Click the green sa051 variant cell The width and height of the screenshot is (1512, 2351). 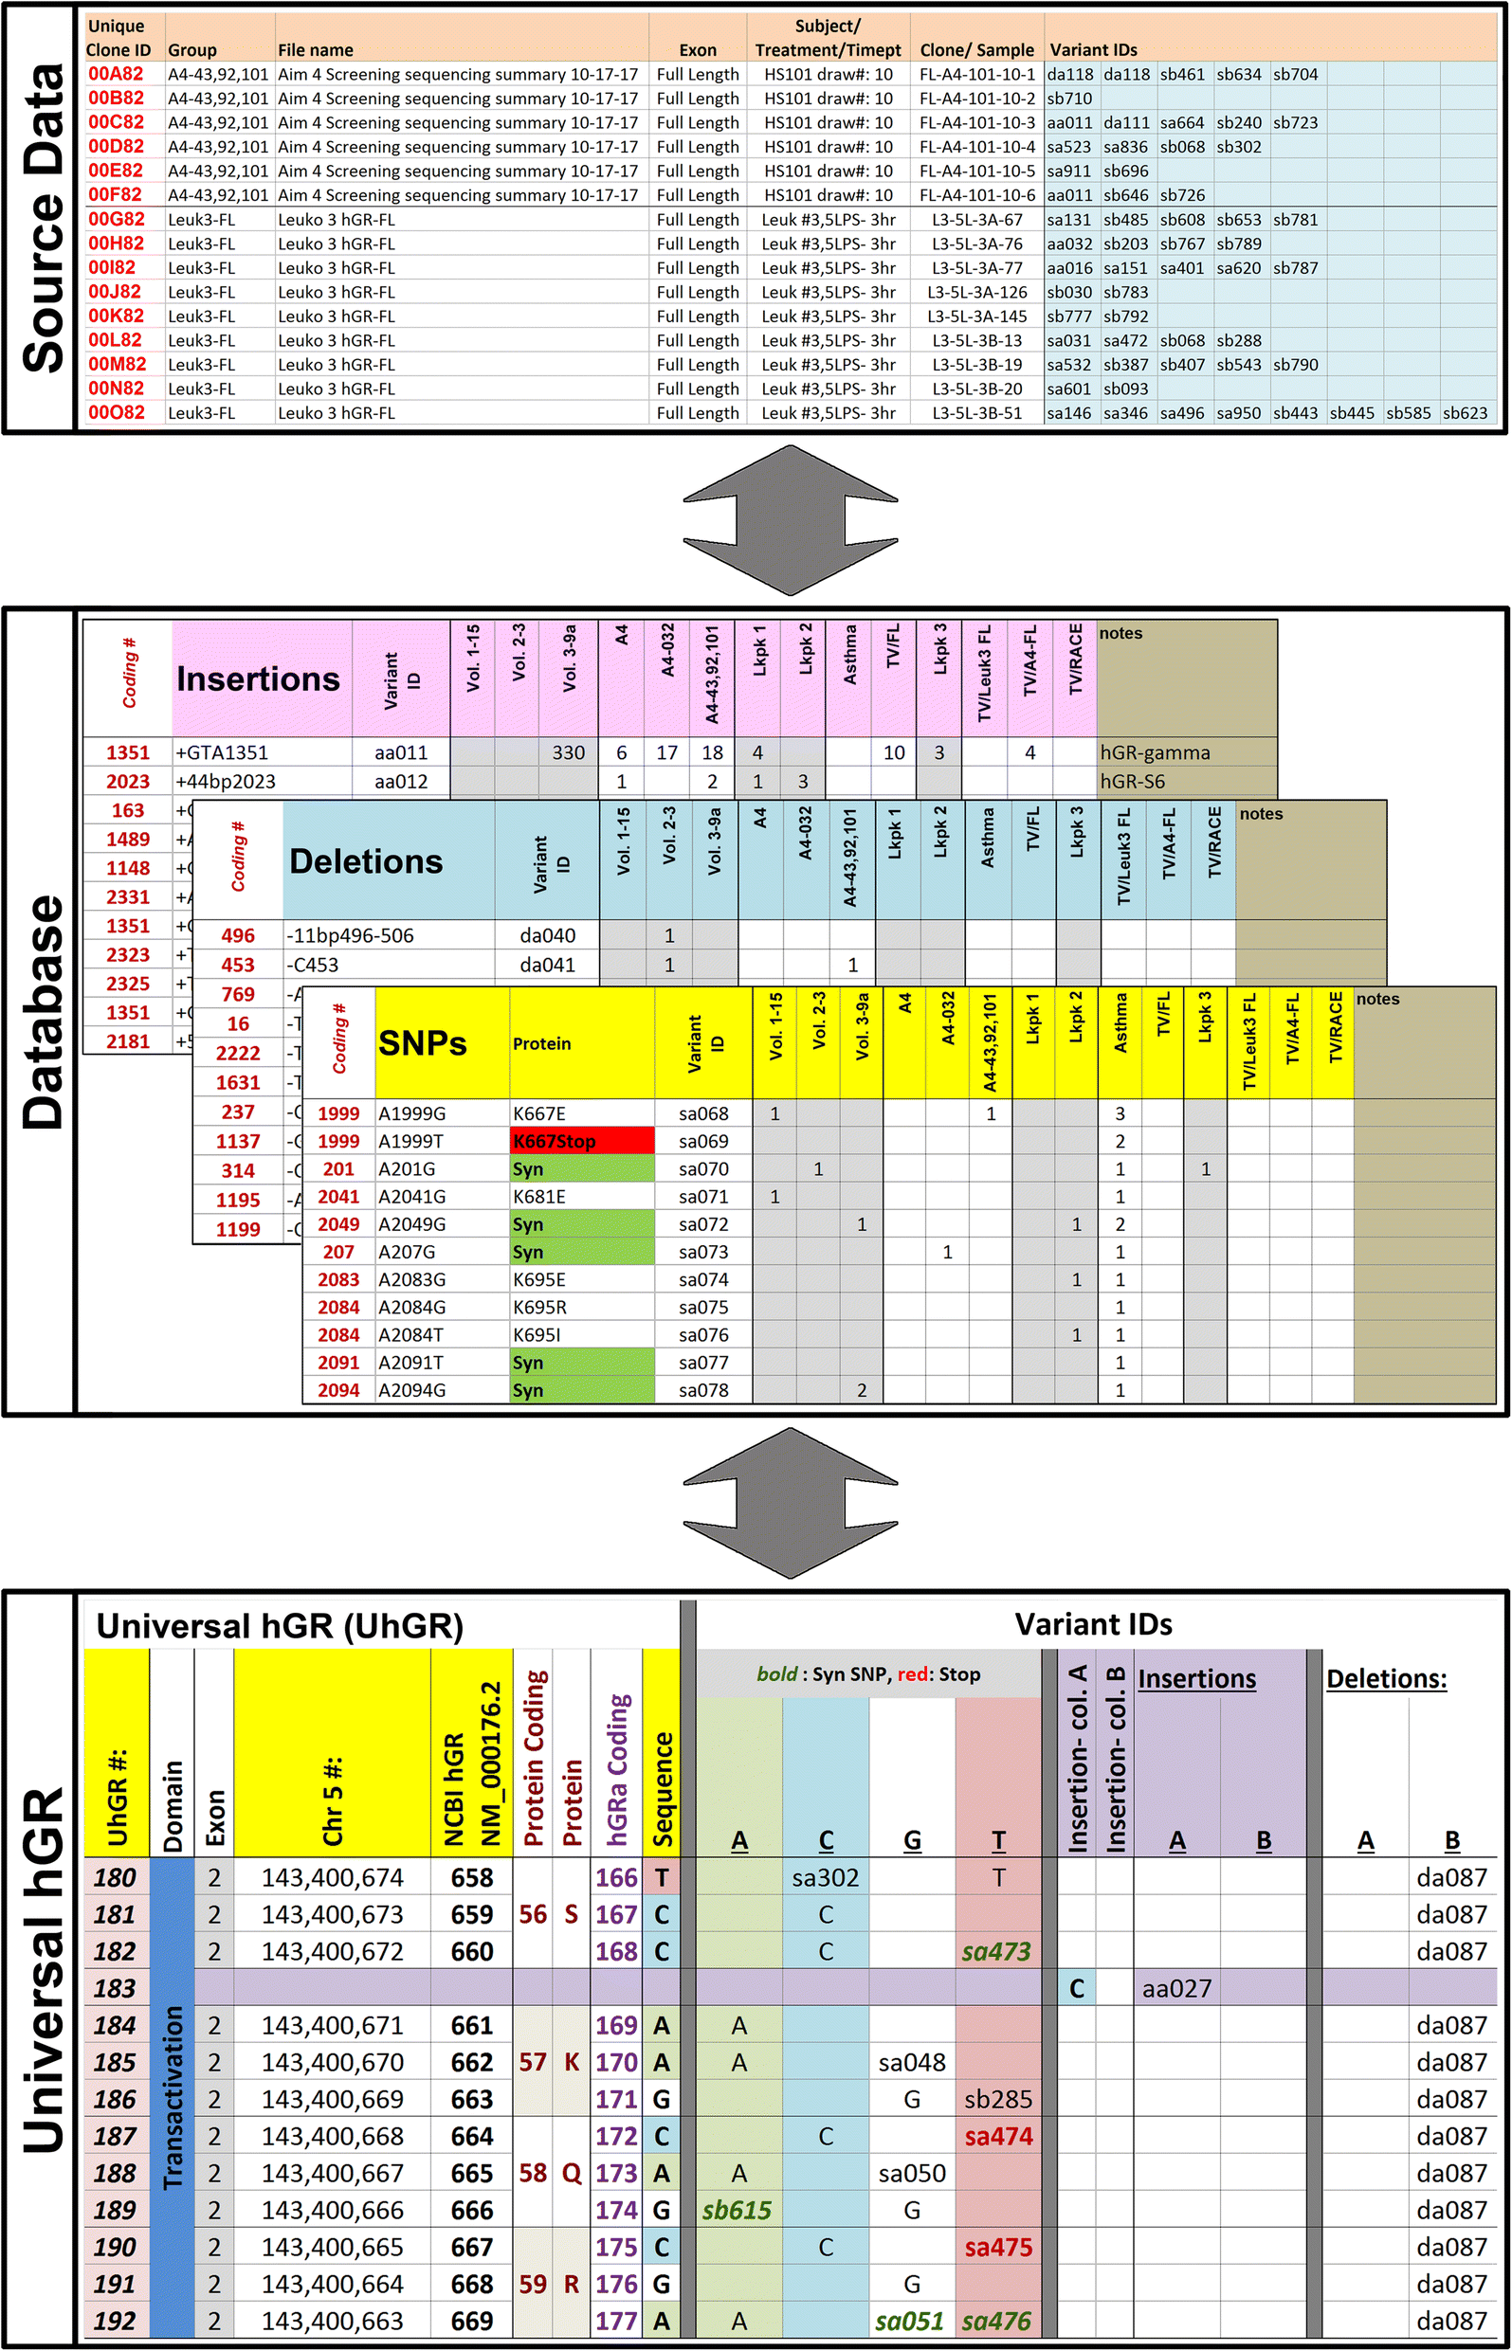pos(912,2321)
